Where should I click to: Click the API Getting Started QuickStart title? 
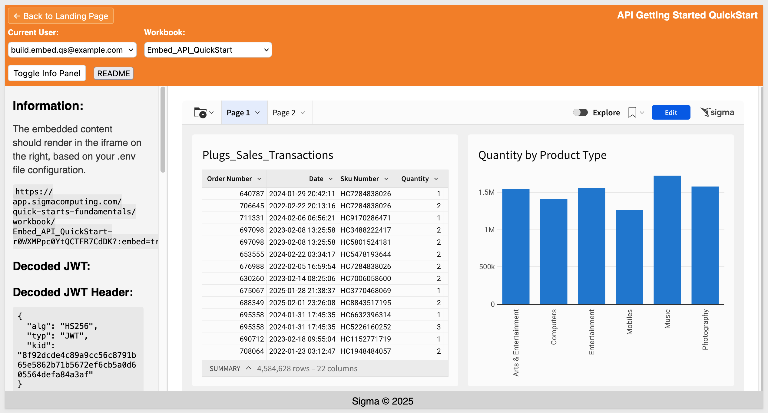(x=687, y=15)
